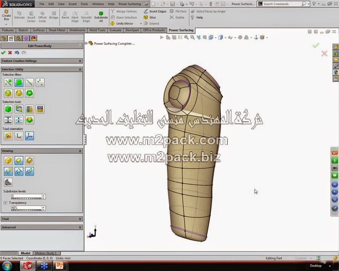Select the corner-frame triad orientation

[x=19, y=136]
